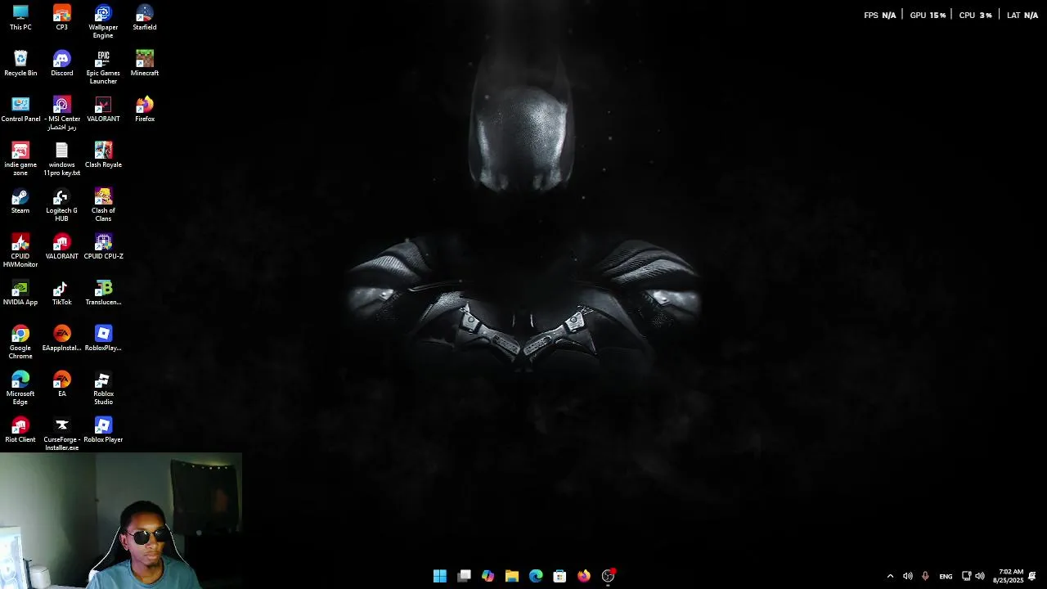Screen dimensions: 1047x589
Task: Select the Discord desktop shortcut
Action: click(61, 63)
